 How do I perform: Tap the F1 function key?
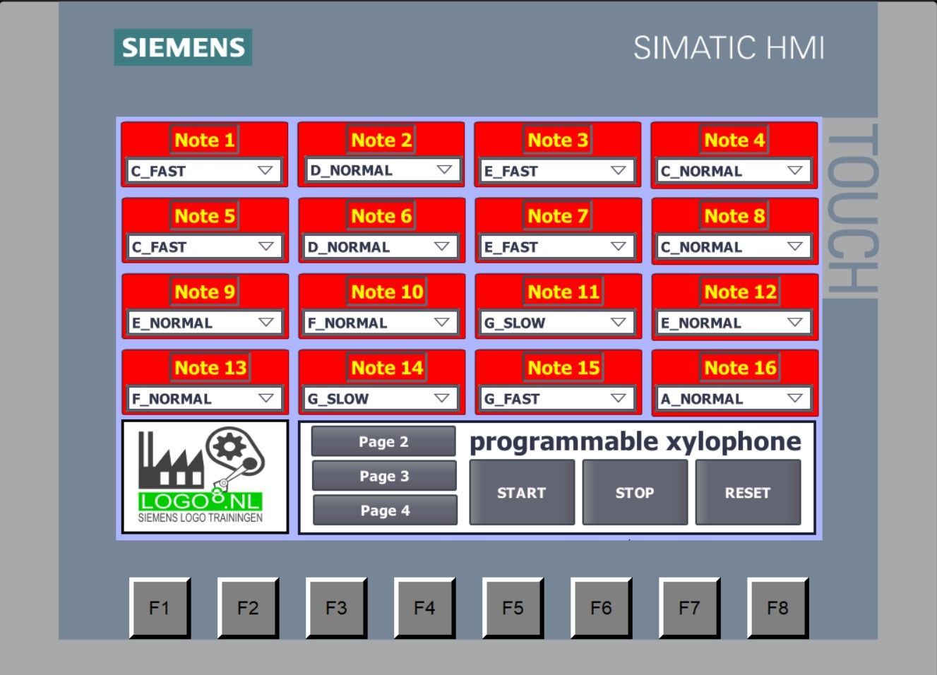pyautogui.click(x=160, y=608)
